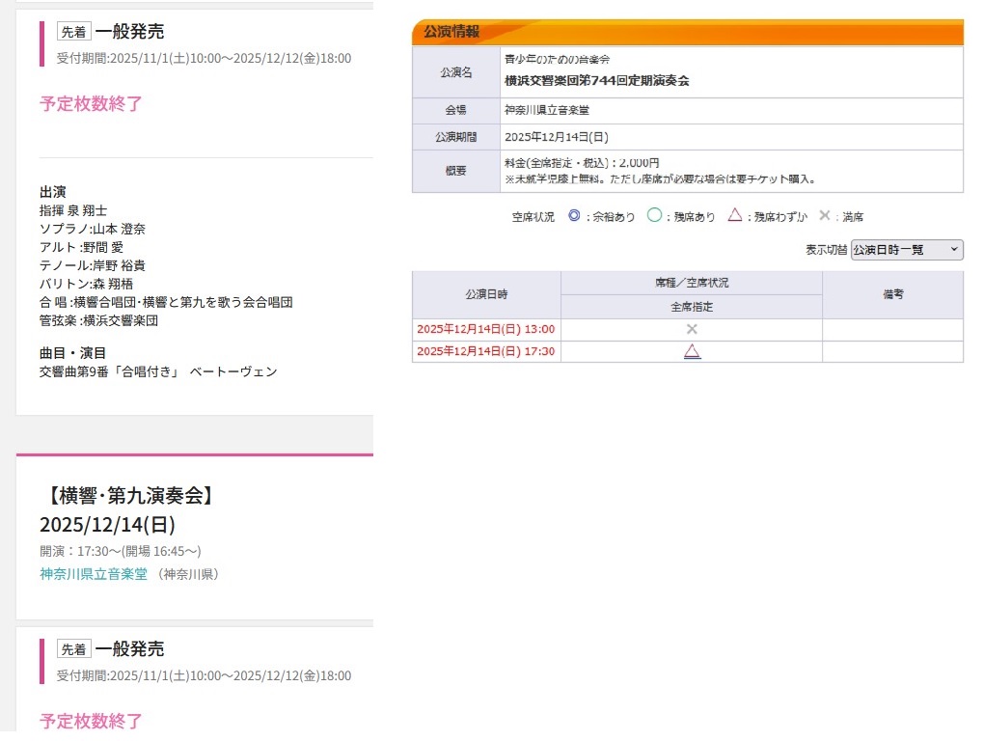Viewport: 984px width, 741px height.
Task: Click the 公演情報 orange header
Action: (687, 32)
